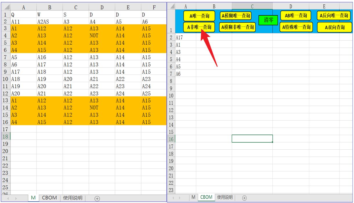This screenshot has height=203, width=354.
Task: Go to previous sheet arrow in right window
Action: (174, 198)
